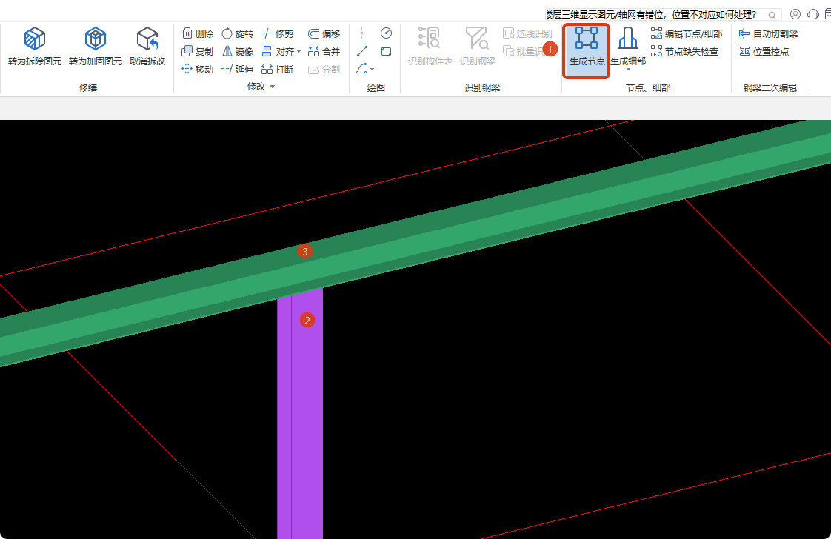Click 转为拆除图元 (convert to demolition element)

click(x=35, y=47)
